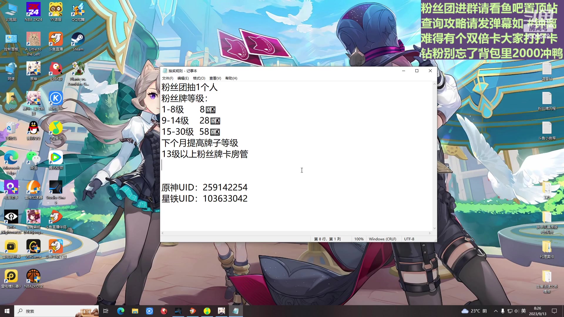Open weather widget showing 23°C 阴
The image size is (564, 317).
click(x=474, y=311)
